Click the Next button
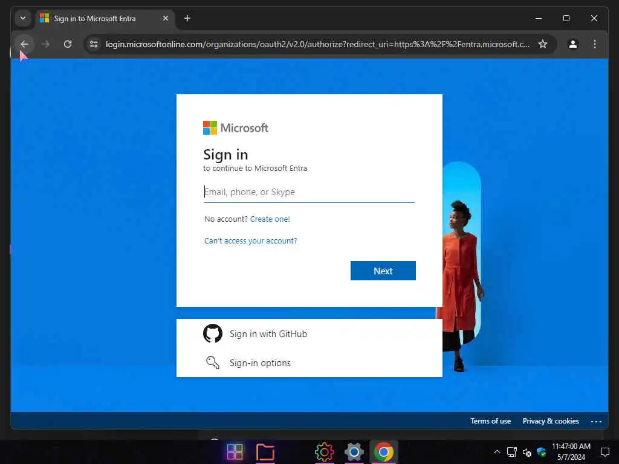This screenshot has height=464, width=619. pos(383,271)
